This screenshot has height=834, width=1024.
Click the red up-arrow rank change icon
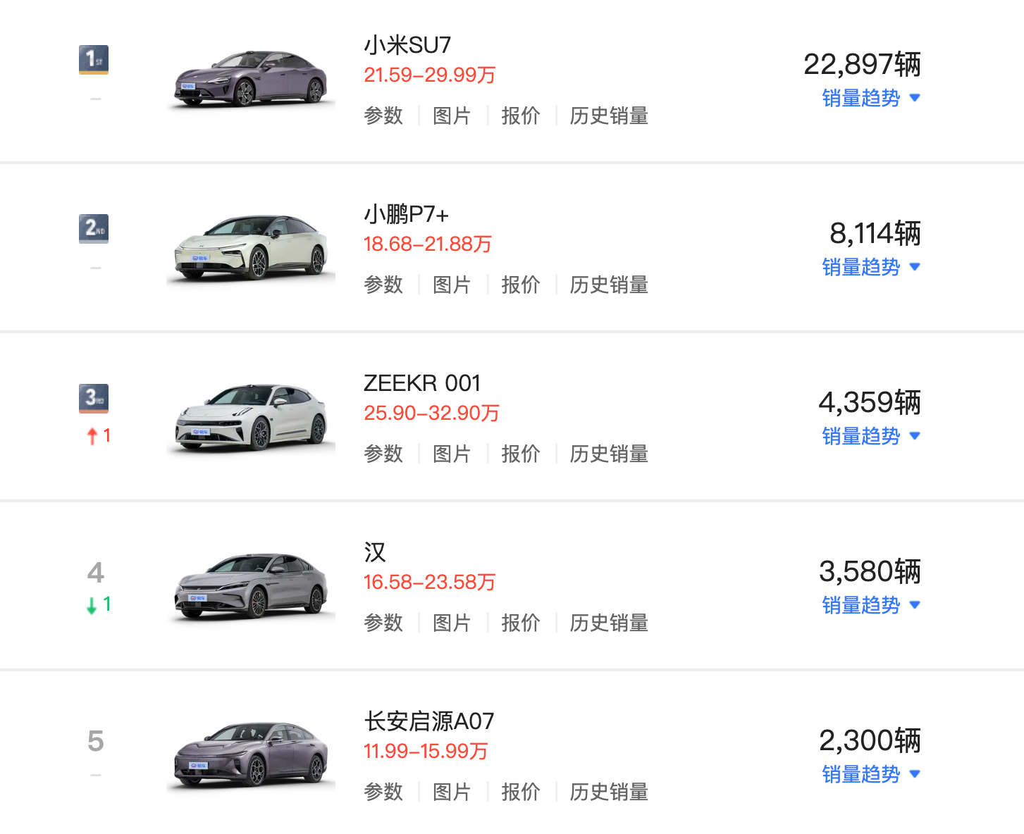pos(92,436)
